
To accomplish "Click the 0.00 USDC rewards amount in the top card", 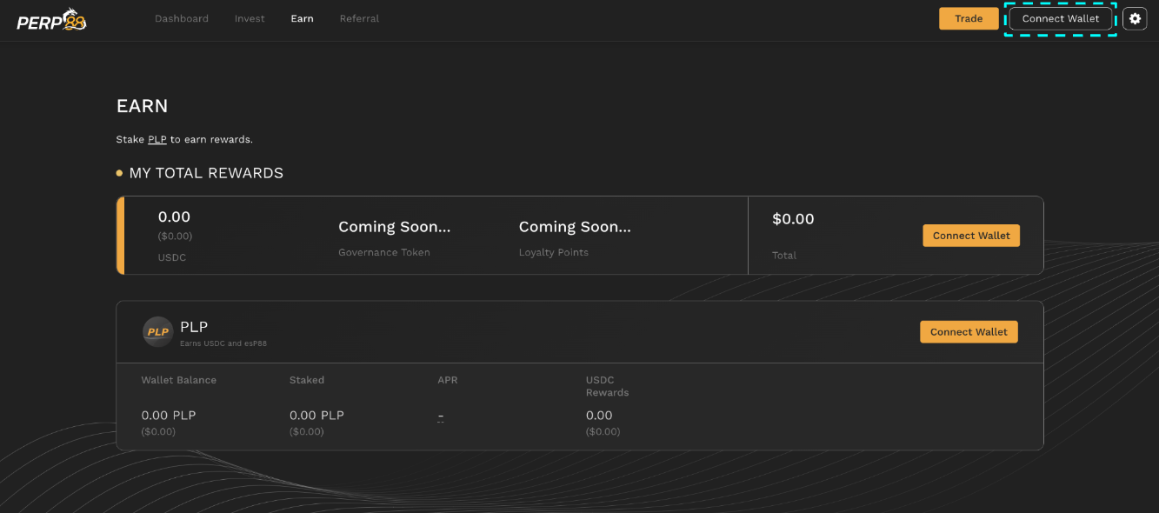I will coord(174,217).
